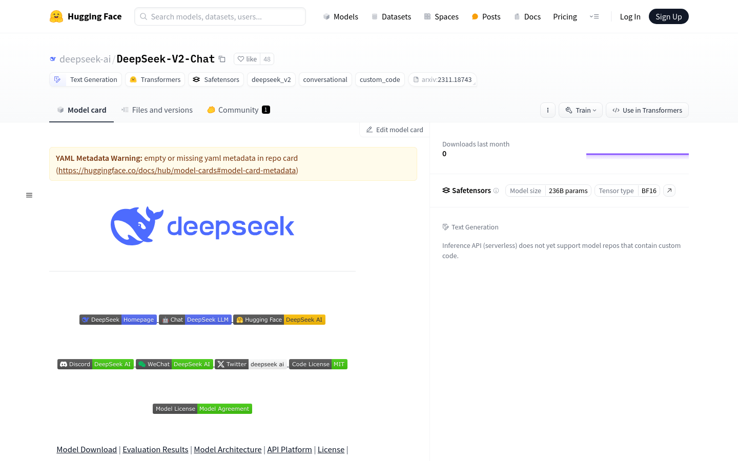The width and height of the screenshot is (738, 461).
Task: Click the 236B params model size value
Action: point(568,191)
